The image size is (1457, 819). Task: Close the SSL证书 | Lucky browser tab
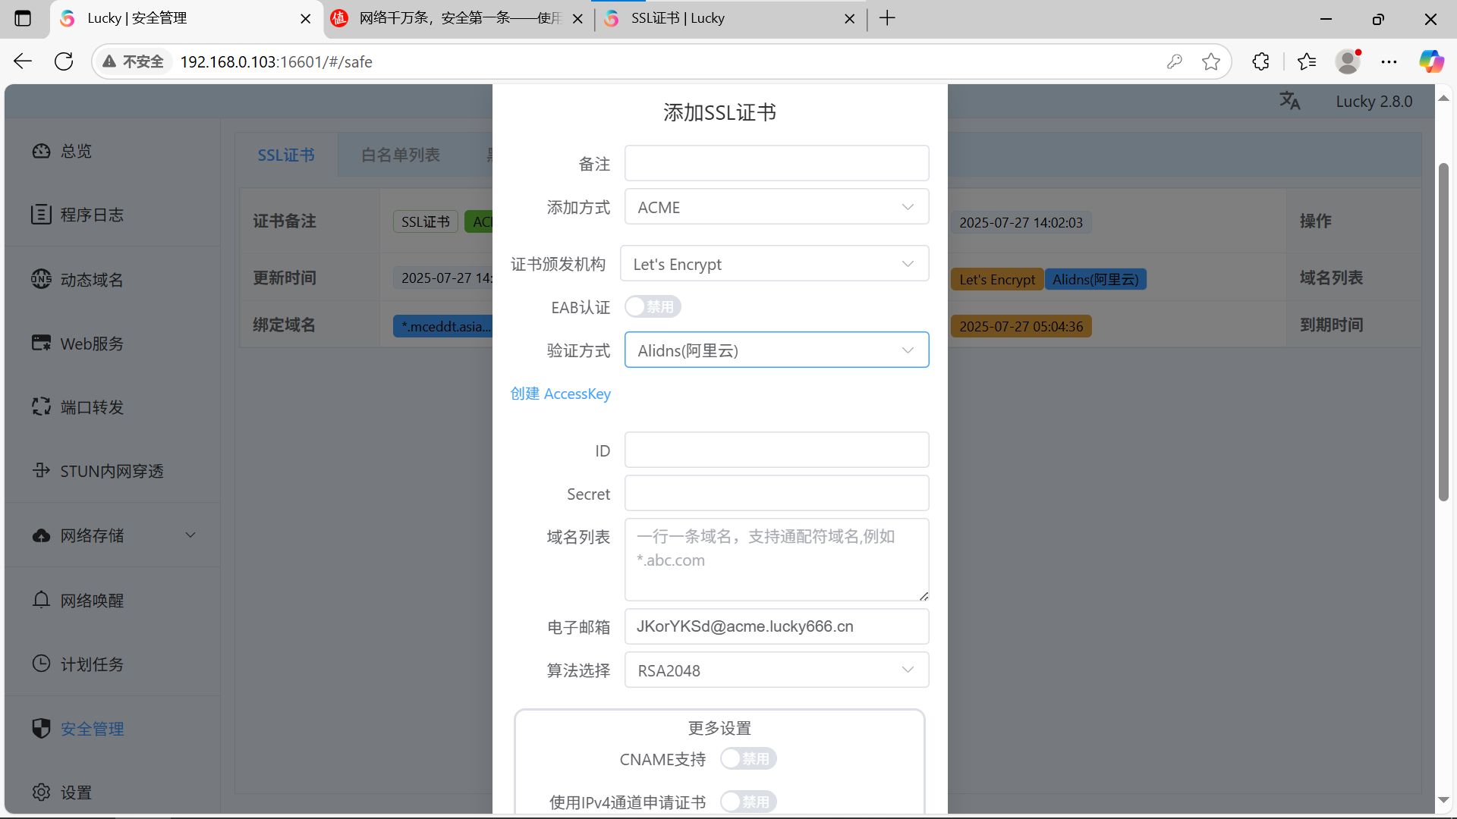pos(850,19)
